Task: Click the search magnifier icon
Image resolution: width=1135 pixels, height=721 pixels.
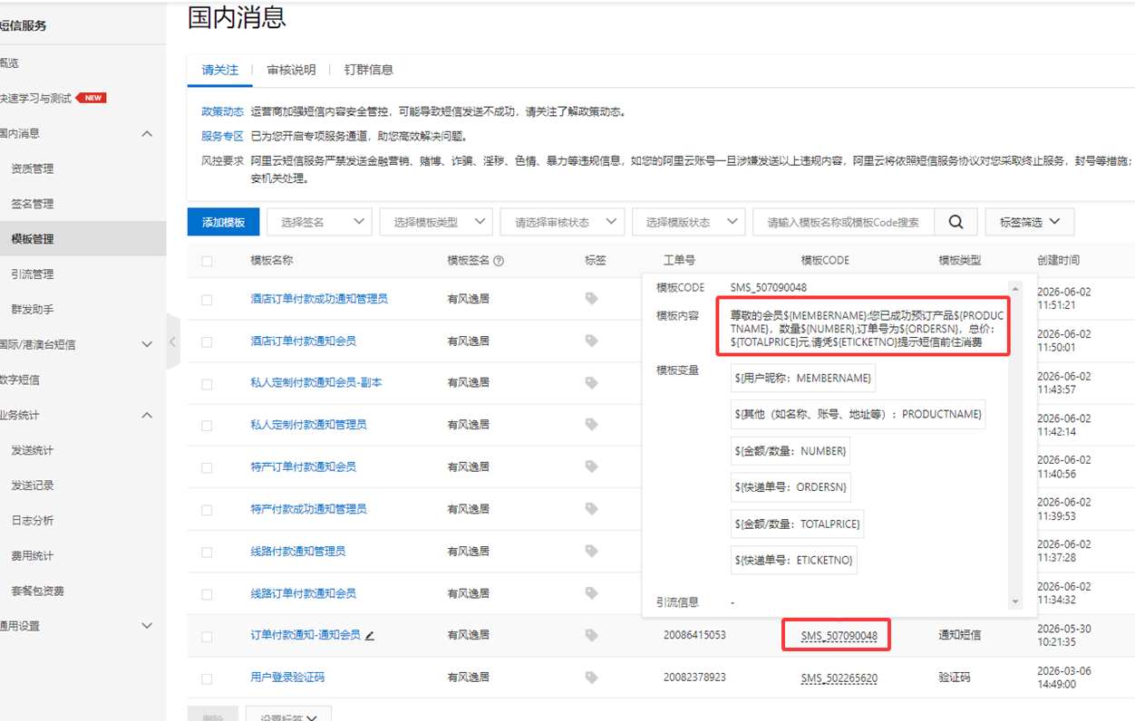Action: pos(956,222)
